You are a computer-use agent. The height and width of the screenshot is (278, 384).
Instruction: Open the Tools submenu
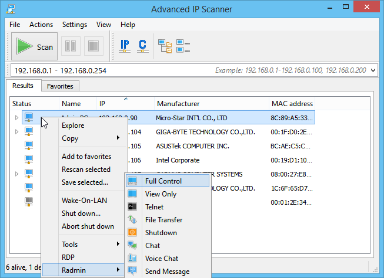70,245
